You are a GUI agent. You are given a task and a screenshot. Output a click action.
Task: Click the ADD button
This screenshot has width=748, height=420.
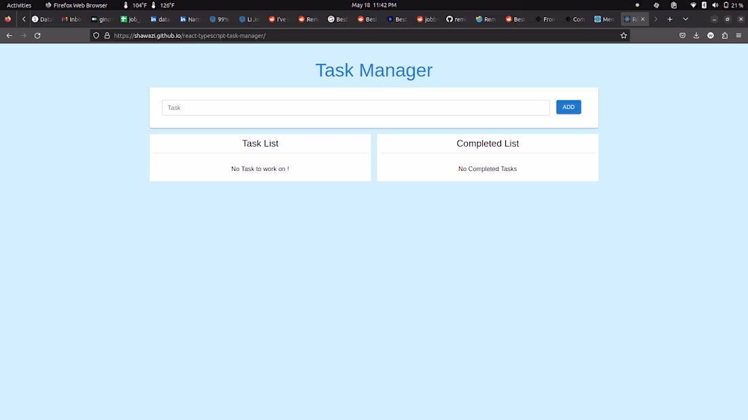tap(568, 107)
